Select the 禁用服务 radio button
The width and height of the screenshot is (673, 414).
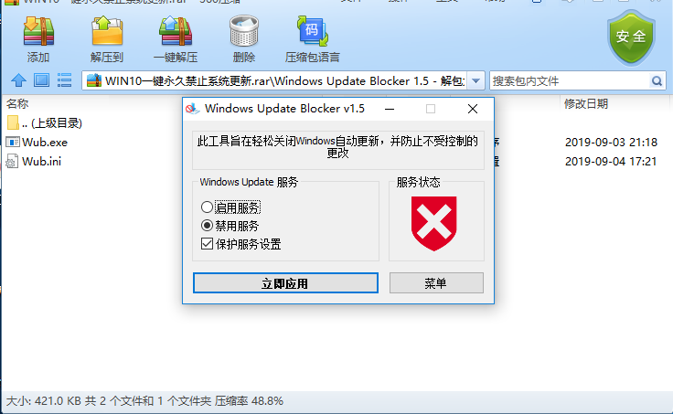point(207,225)
